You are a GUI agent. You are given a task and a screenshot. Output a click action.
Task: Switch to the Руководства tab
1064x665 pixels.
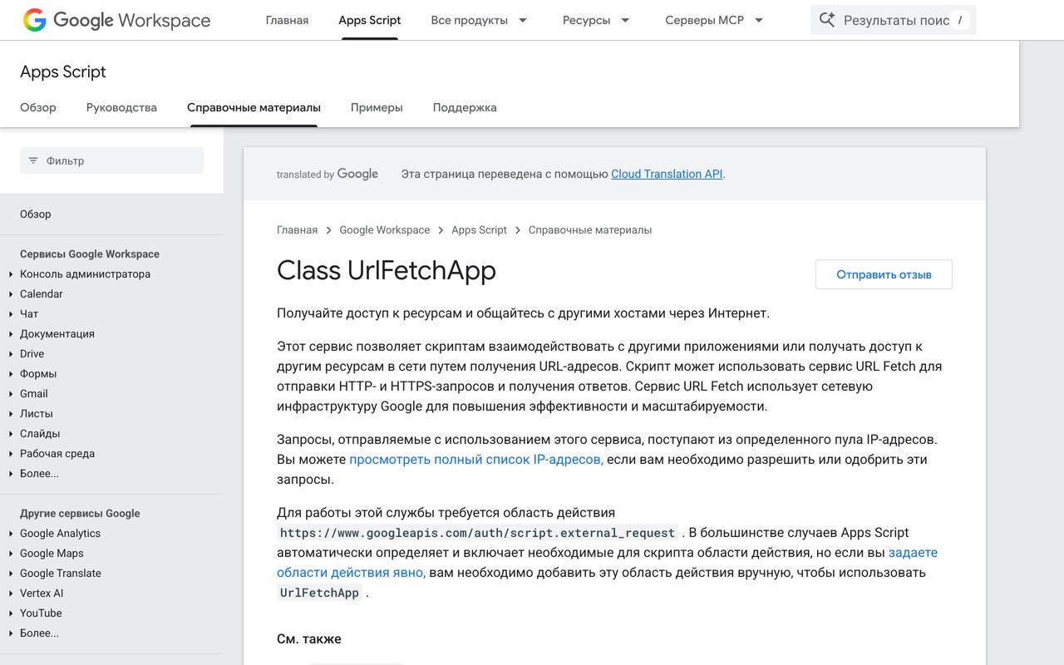121,107
